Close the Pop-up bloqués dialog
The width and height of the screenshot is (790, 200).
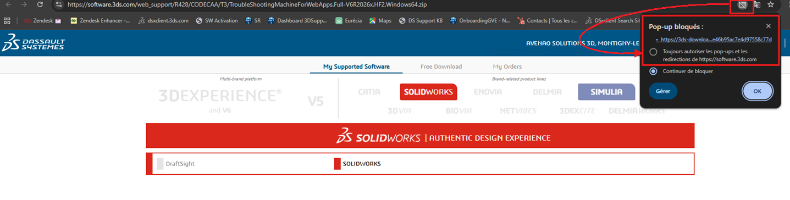coord(768,26)
